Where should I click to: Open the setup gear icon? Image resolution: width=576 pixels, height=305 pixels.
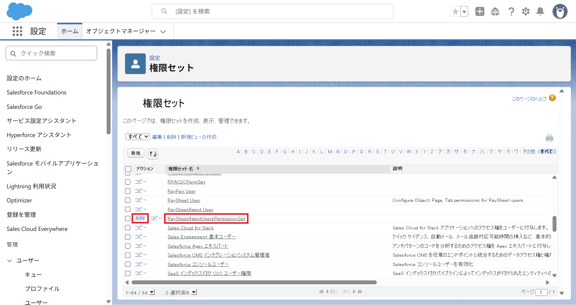tap(526, 12)
